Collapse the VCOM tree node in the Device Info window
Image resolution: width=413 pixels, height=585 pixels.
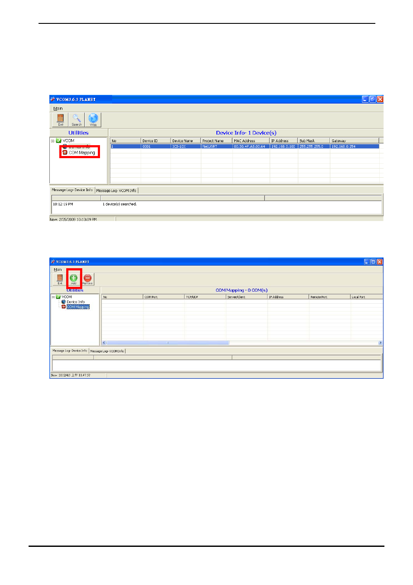point(53,141)
